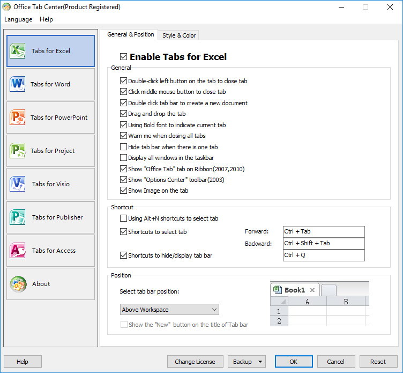Open Tabs for Word settings
Image resolution: width=403 pixels, height=373 pixels.
click(50, 84)
